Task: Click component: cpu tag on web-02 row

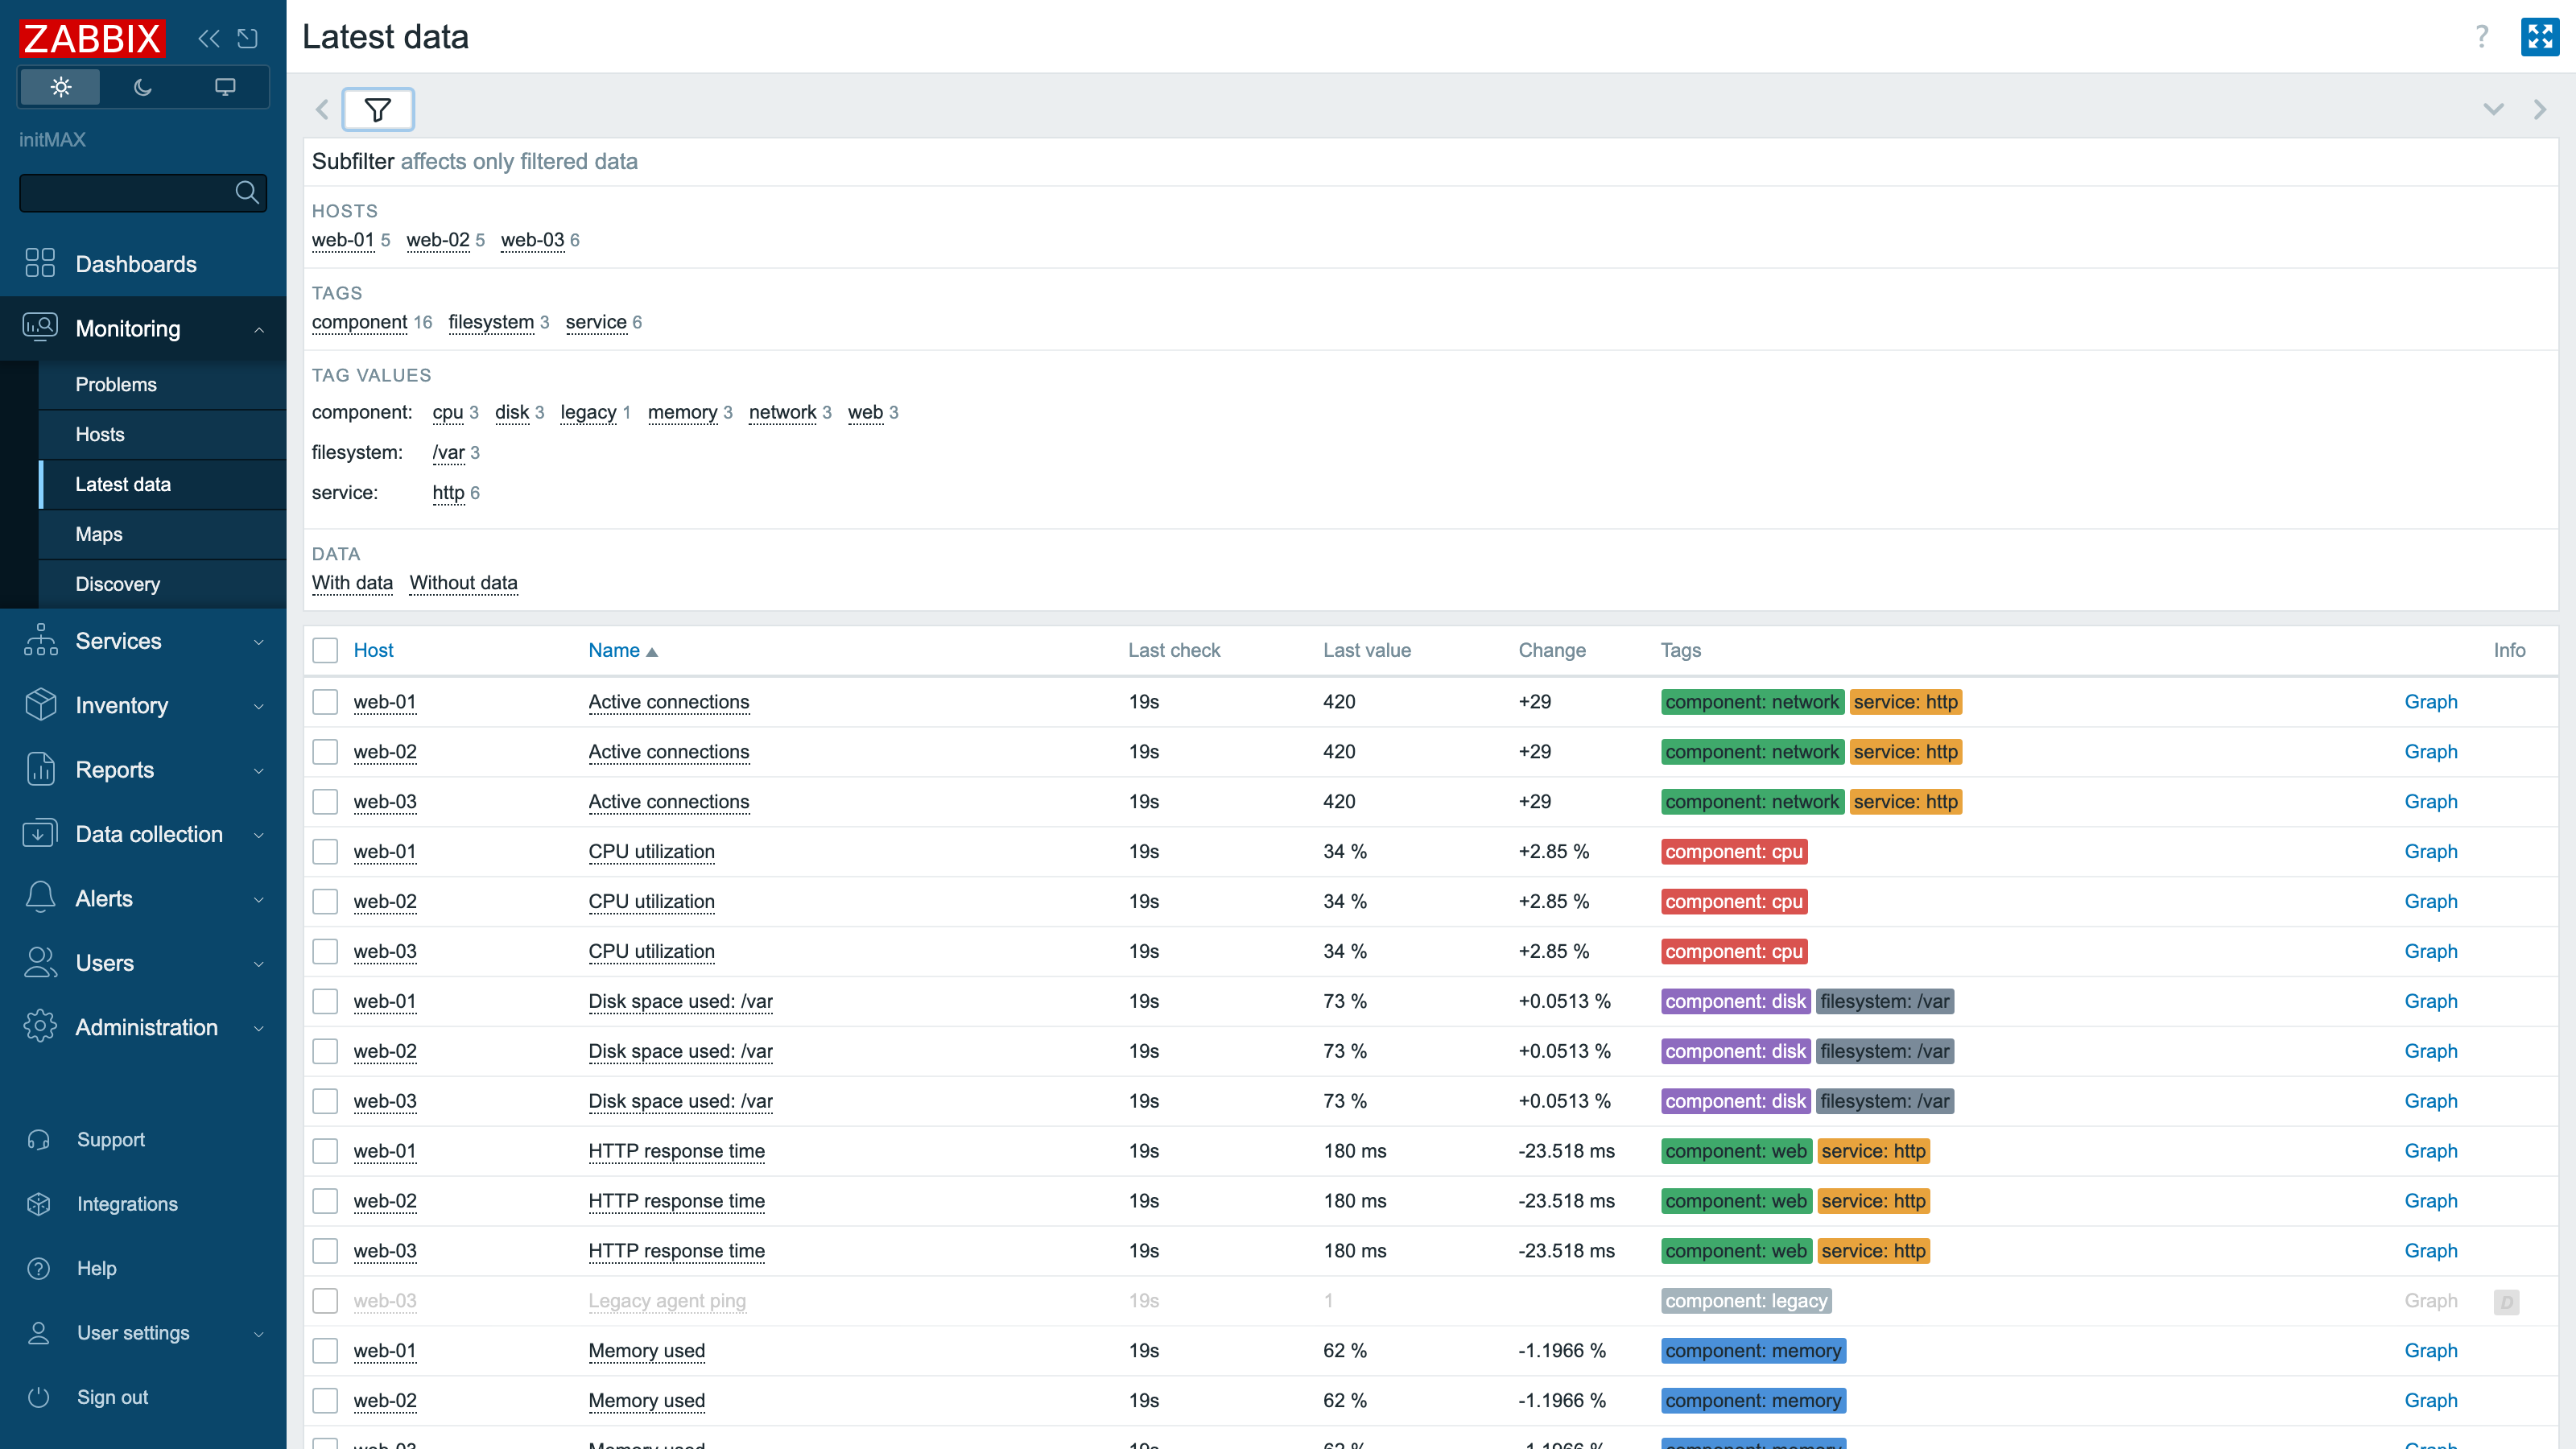Action: [1734, 901]
